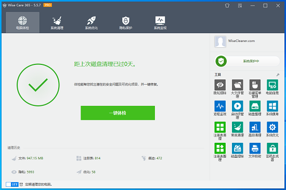Open the 注册表整理 registry defrag tool
The image size is (286, 190).
(220, 152)
